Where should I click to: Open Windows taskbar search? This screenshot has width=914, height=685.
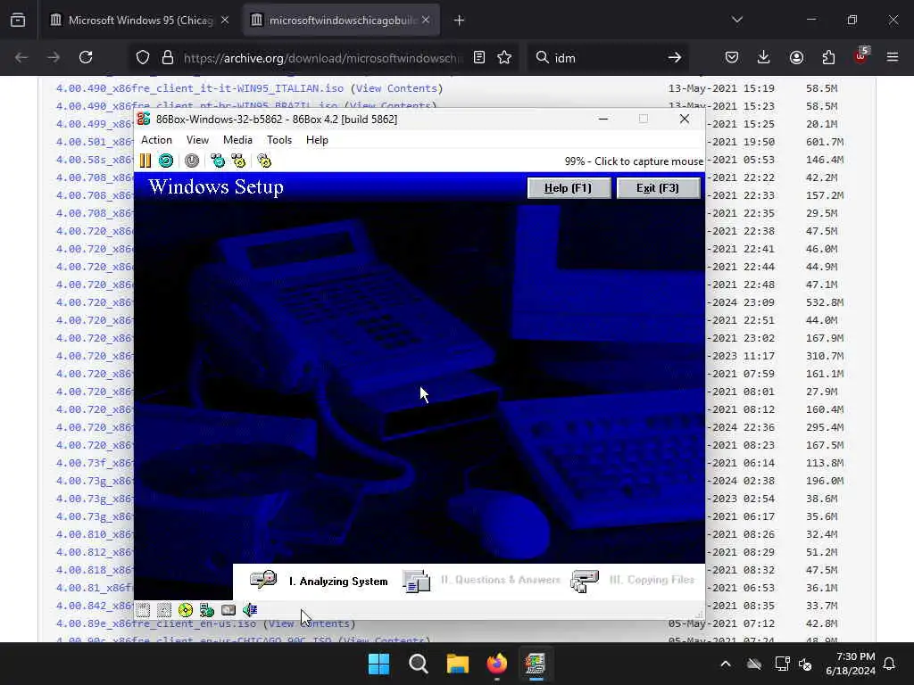point(418,664)
